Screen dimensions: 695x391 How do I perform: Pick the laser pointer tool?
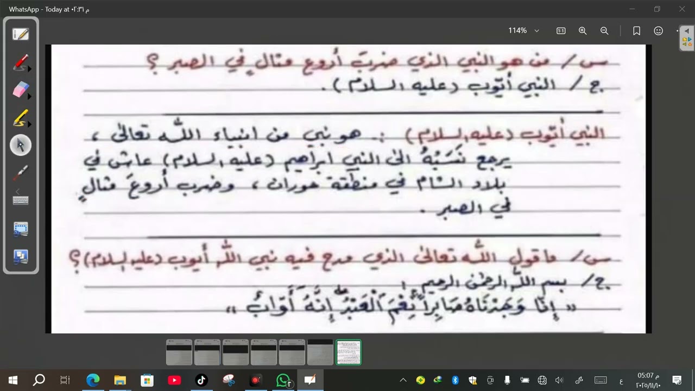(x=21, y=173)
